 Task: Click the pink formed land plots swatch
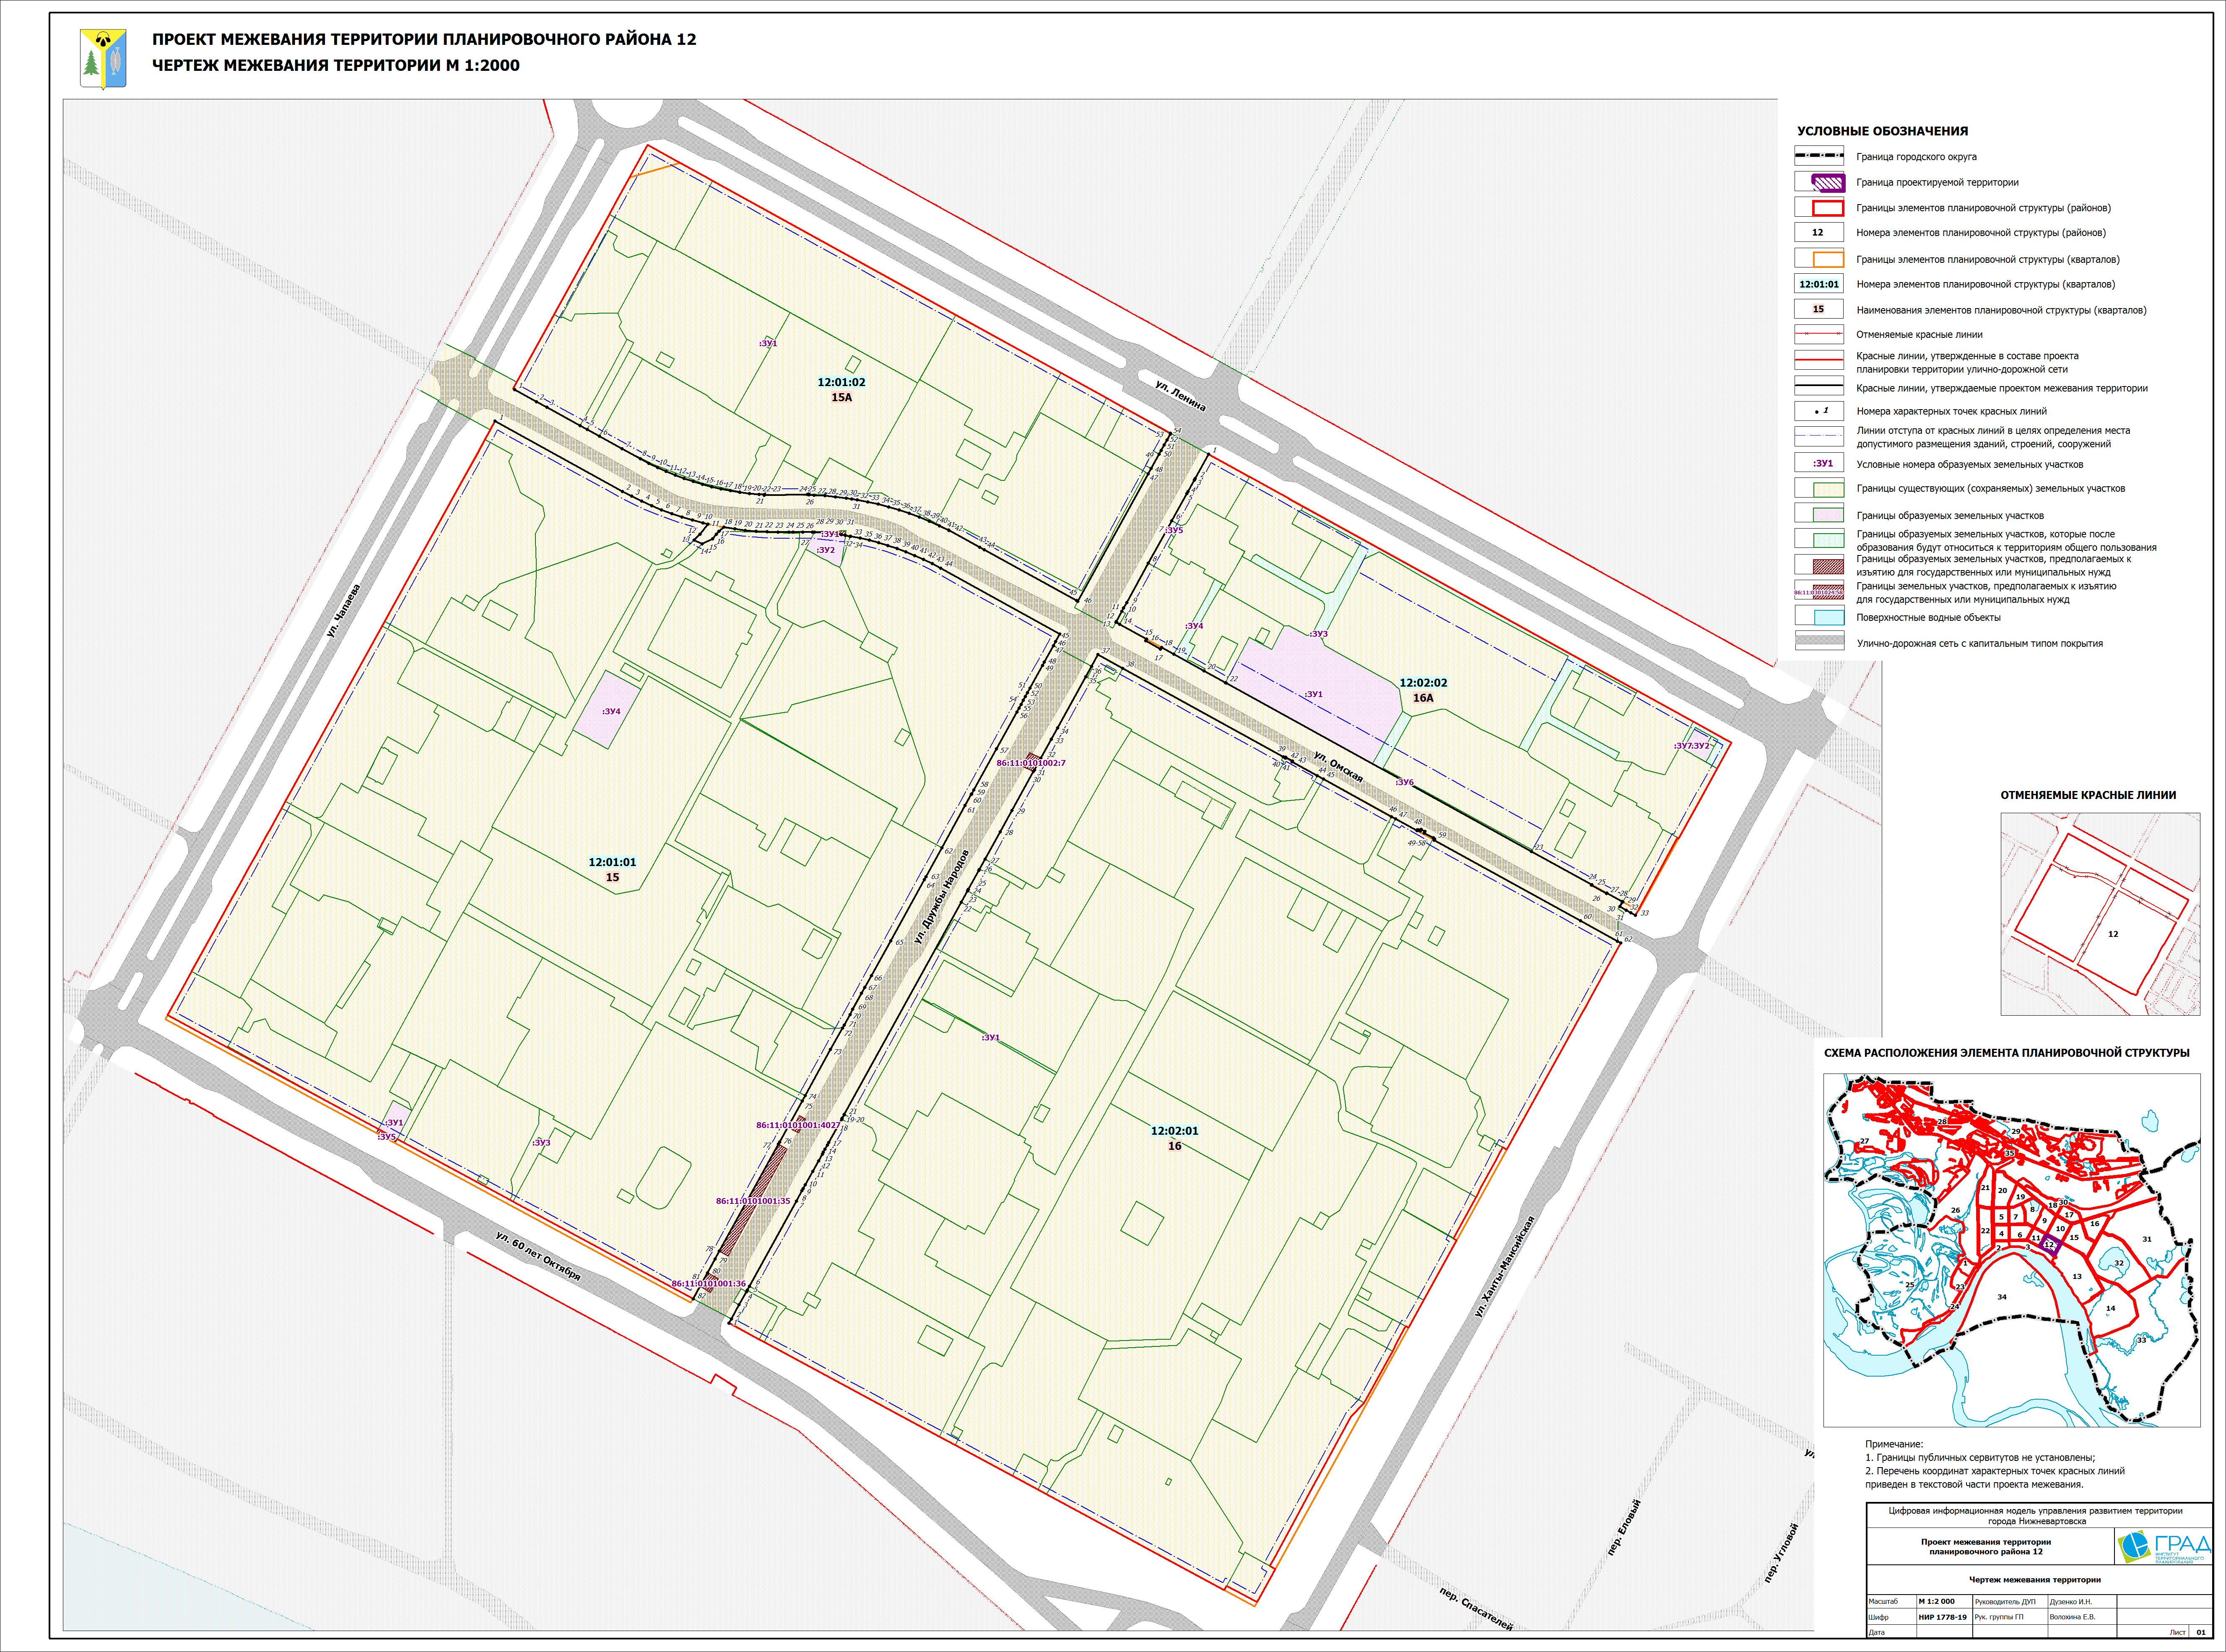1828,515
